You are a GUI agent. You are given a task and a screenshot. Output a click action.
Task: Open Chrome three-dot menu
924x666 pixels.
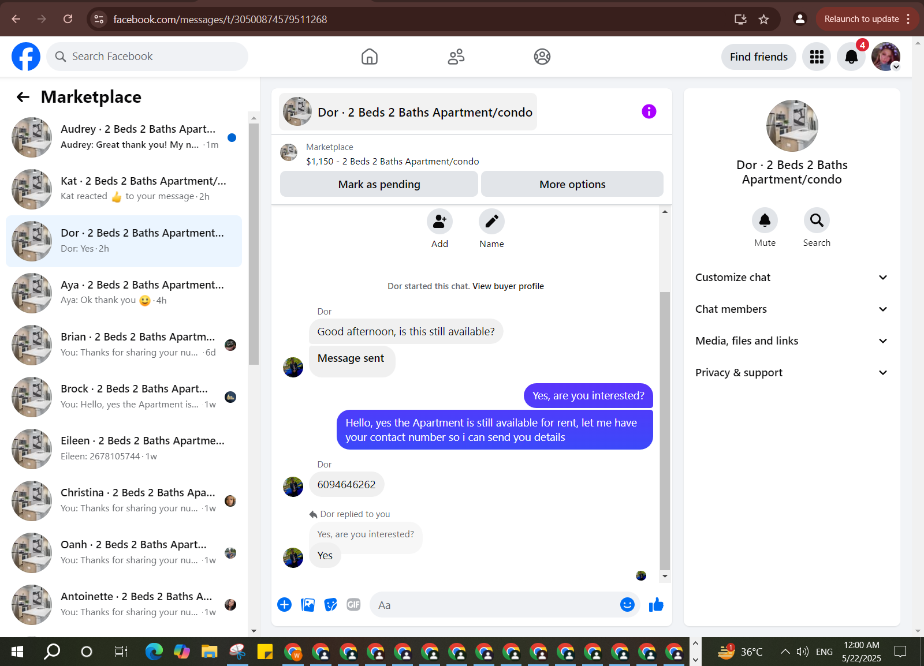(x=908, y=19)
